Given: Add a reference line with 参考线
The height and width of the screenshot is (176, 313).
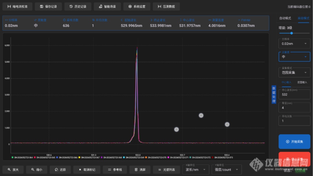Looking at the screenshot, I should 115,170.
